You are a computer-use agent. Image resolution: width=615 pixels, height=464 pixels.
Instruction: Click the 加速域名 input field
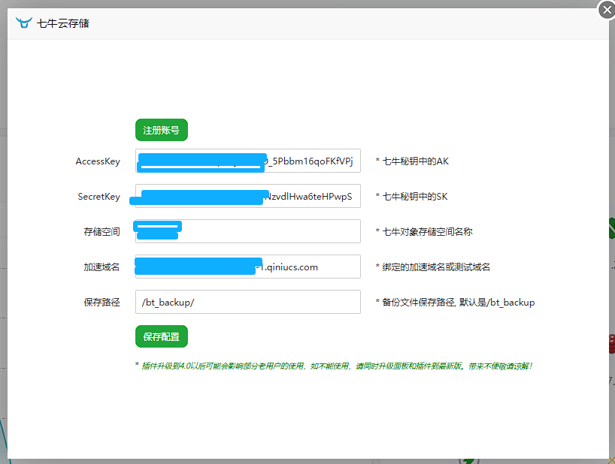tap(248, 266)
